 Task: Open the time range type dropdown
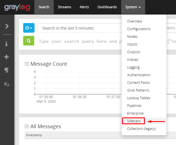tap(29, 28)
